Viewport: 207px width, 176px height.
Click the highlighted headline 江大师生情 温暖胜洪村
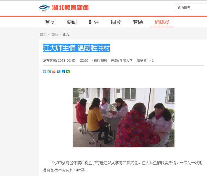point(76,48)
